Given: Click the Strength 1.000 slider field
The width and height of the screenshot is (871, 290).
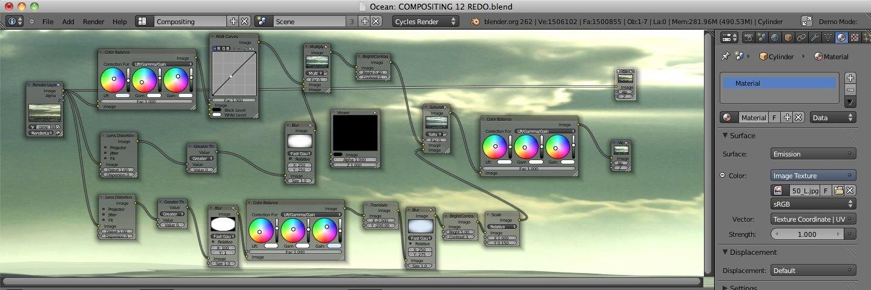Looking at the screenshot, I should tap(807, 234).
